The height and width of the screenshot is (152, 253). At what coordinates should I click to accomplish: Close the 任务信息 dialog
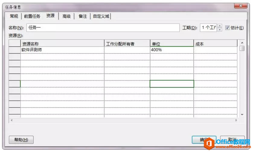tap(241, 6)
